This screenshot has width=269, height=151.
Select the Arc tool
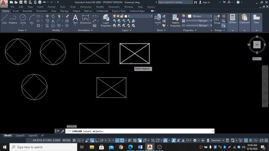pos(32,19)
